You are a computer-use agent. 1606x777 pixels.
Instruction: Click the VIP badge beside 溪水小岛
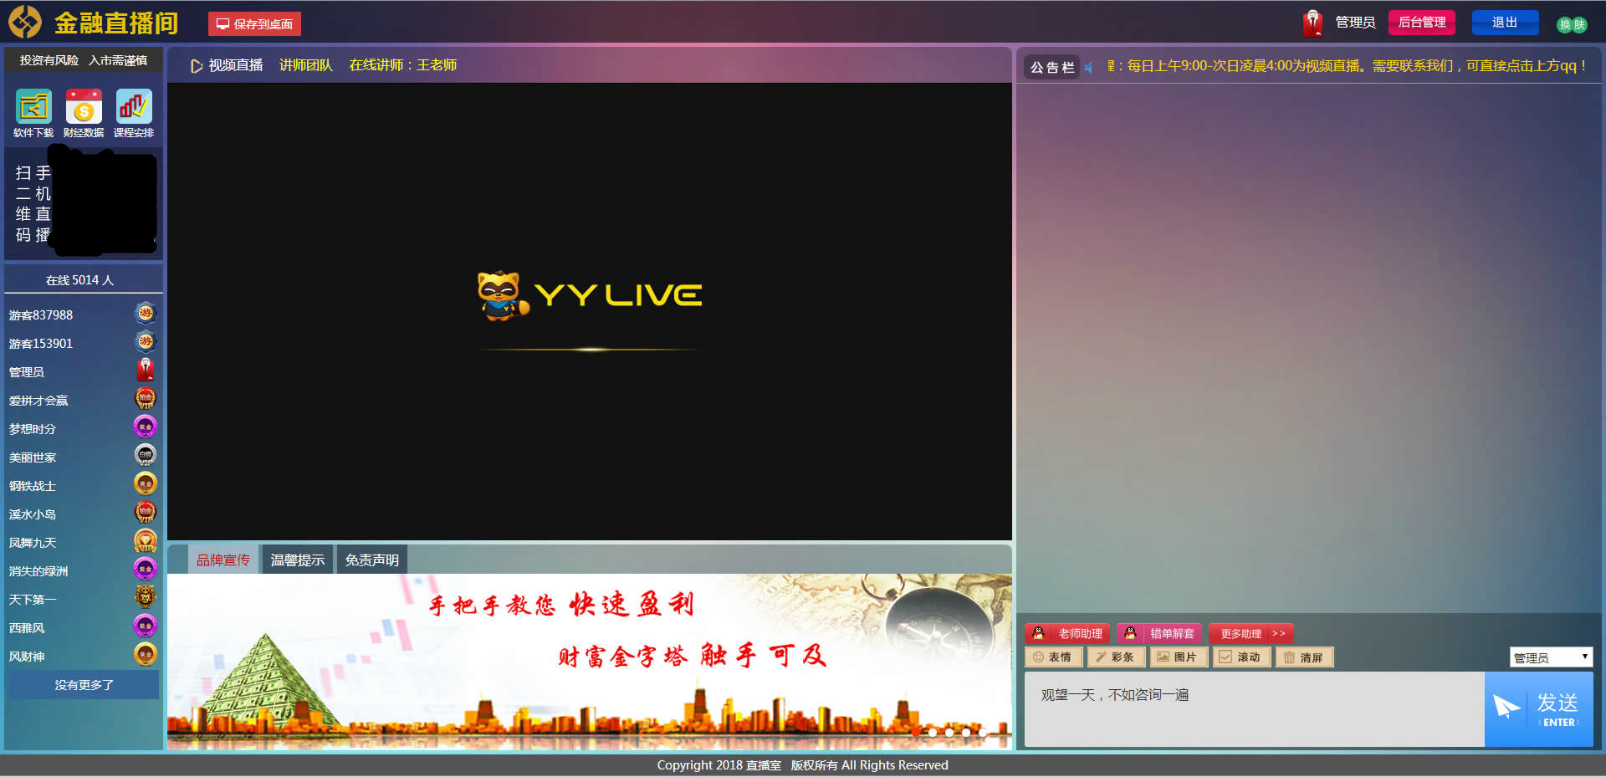click(146, 513)
